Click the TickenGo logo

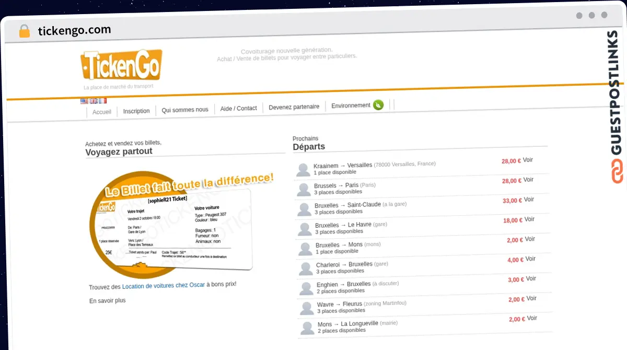(x=121, y=65)
